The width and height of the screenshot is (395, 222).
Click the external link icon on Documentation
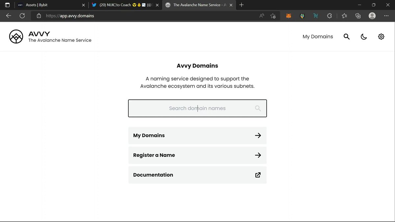[x=258, y=175]
